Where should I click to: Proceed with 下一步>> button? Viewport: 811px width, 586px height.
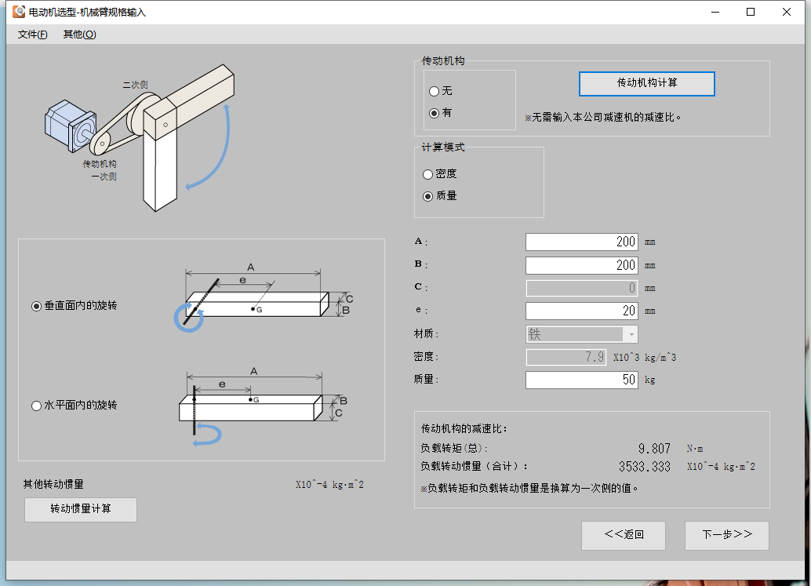pyautogui.click(x=727, y=535)
